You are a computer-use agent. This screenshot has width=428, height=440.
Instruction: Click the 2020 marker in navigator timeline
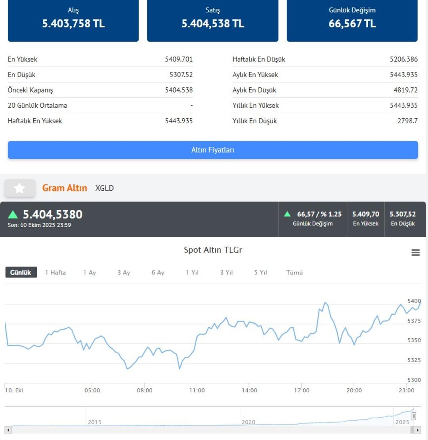coord(248,422)
